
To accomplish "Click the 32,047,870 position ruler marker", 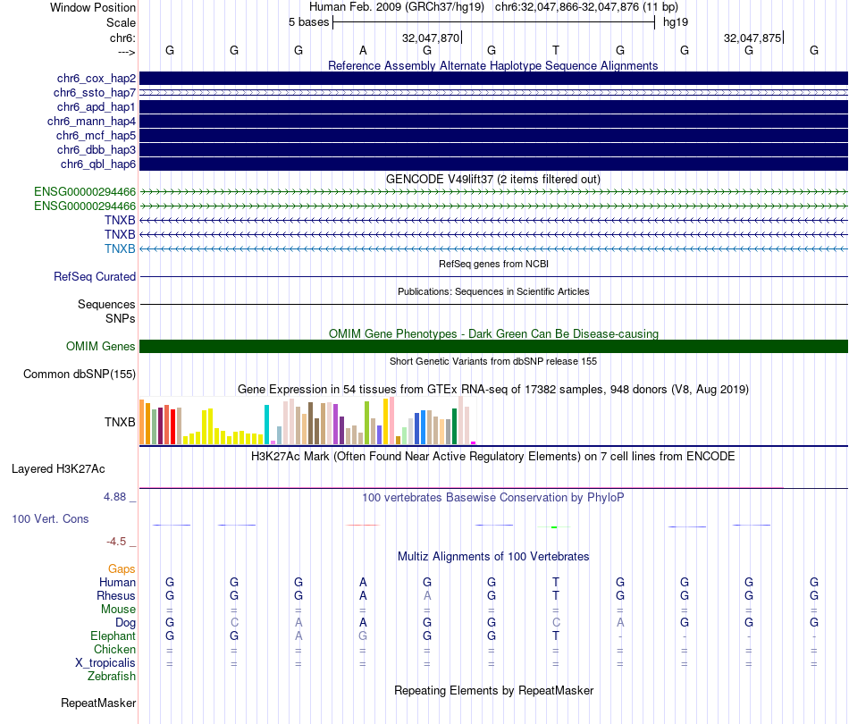I will pyautogui.click(x=432, y=38).
